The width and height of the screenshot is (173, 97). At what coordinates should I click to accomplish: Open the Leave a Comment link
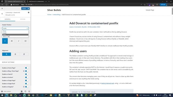tap(75, 27)
